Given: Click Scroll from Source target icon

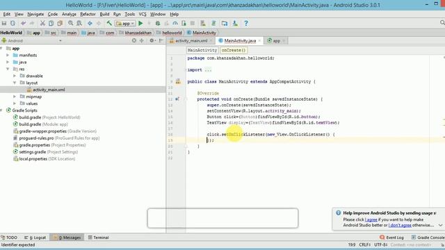Looking at the screenshot, I should coord(134,40).
